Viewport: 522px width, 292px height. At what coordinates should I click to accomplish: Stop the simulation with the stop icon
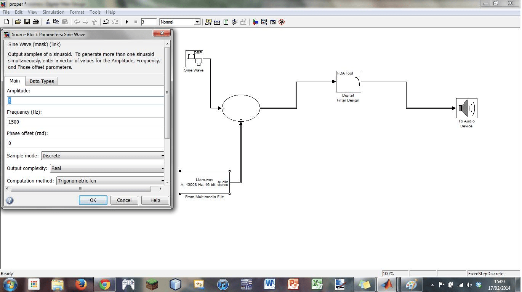(136, 22)
